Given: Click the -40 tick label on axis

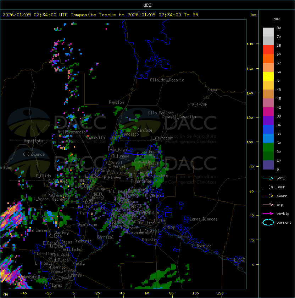Looking at the screenshot, I should tap(23, 293).
